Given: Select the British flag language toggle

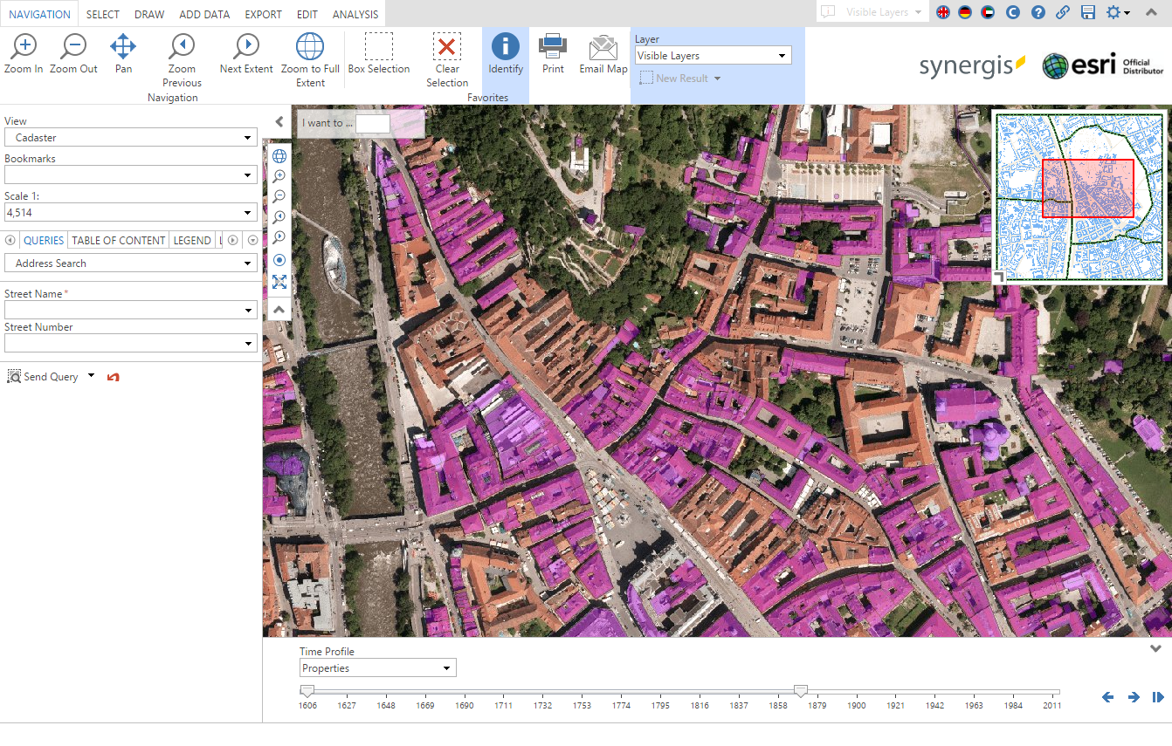Looking at the screenshot, I should pos(941,13).
